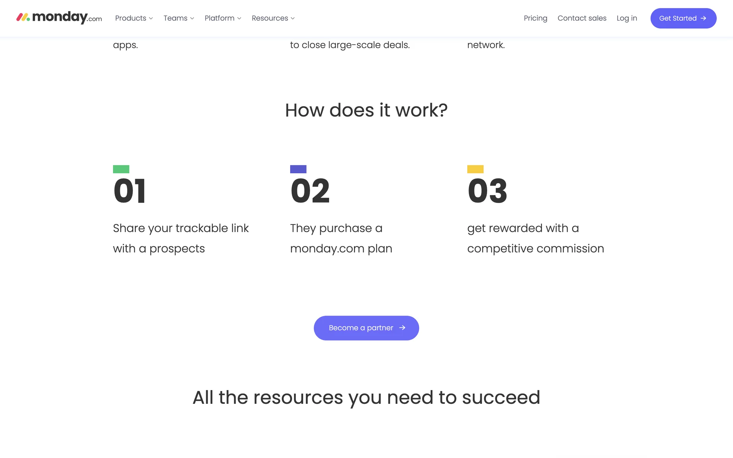The image size is (733, 458).
Task: Go to the Pricing page
Action: [535, 18]
